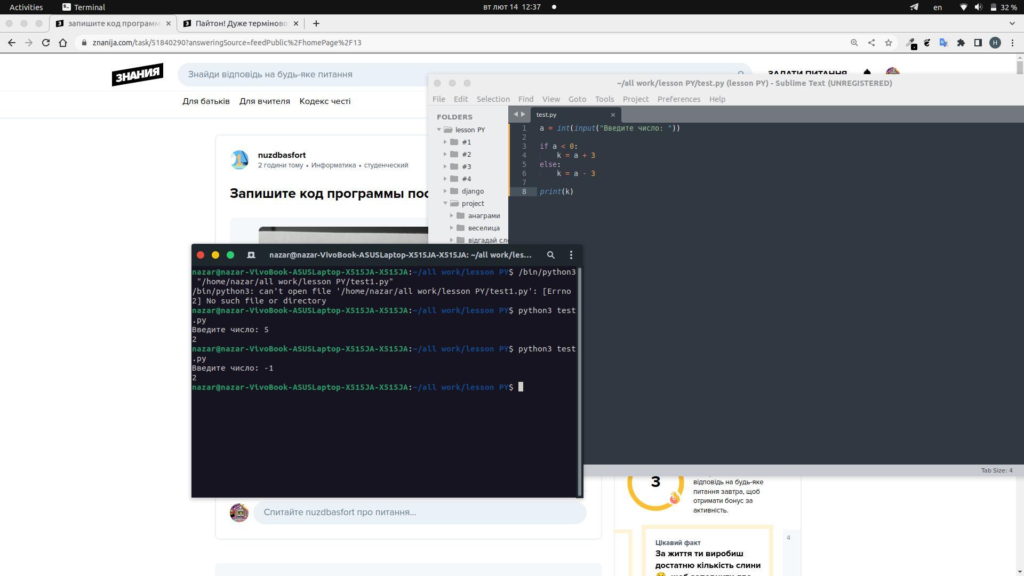The image size is (1024, 576).
Task: Switch to the Пайтон! Дуже терміново browser tab
Action: coord(241,23)
